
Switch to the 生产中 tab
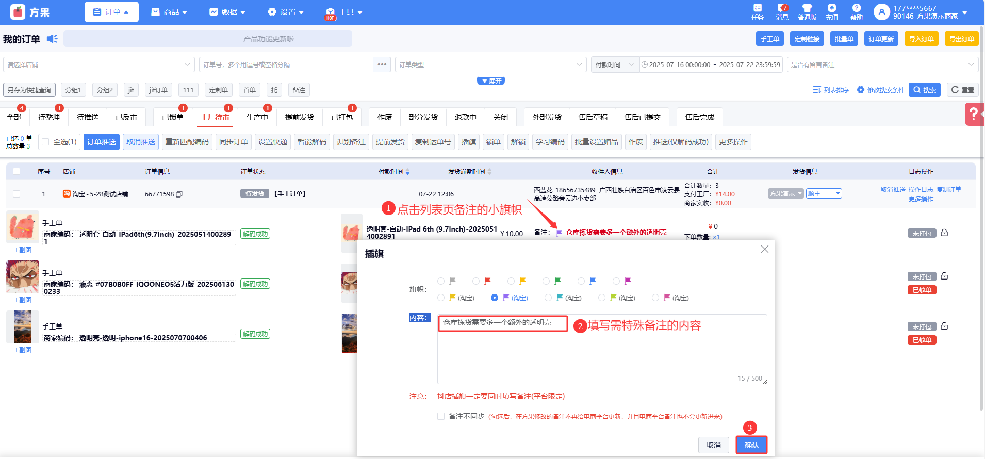pyautogui.click(x=257, y=117)
